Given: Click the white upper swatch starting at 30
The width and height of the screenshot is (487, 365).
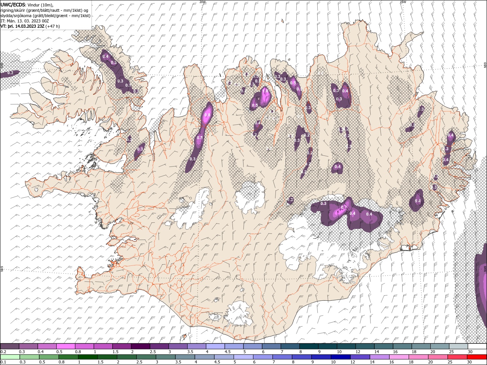Looking at the screenshot, I should click(477, 346).
